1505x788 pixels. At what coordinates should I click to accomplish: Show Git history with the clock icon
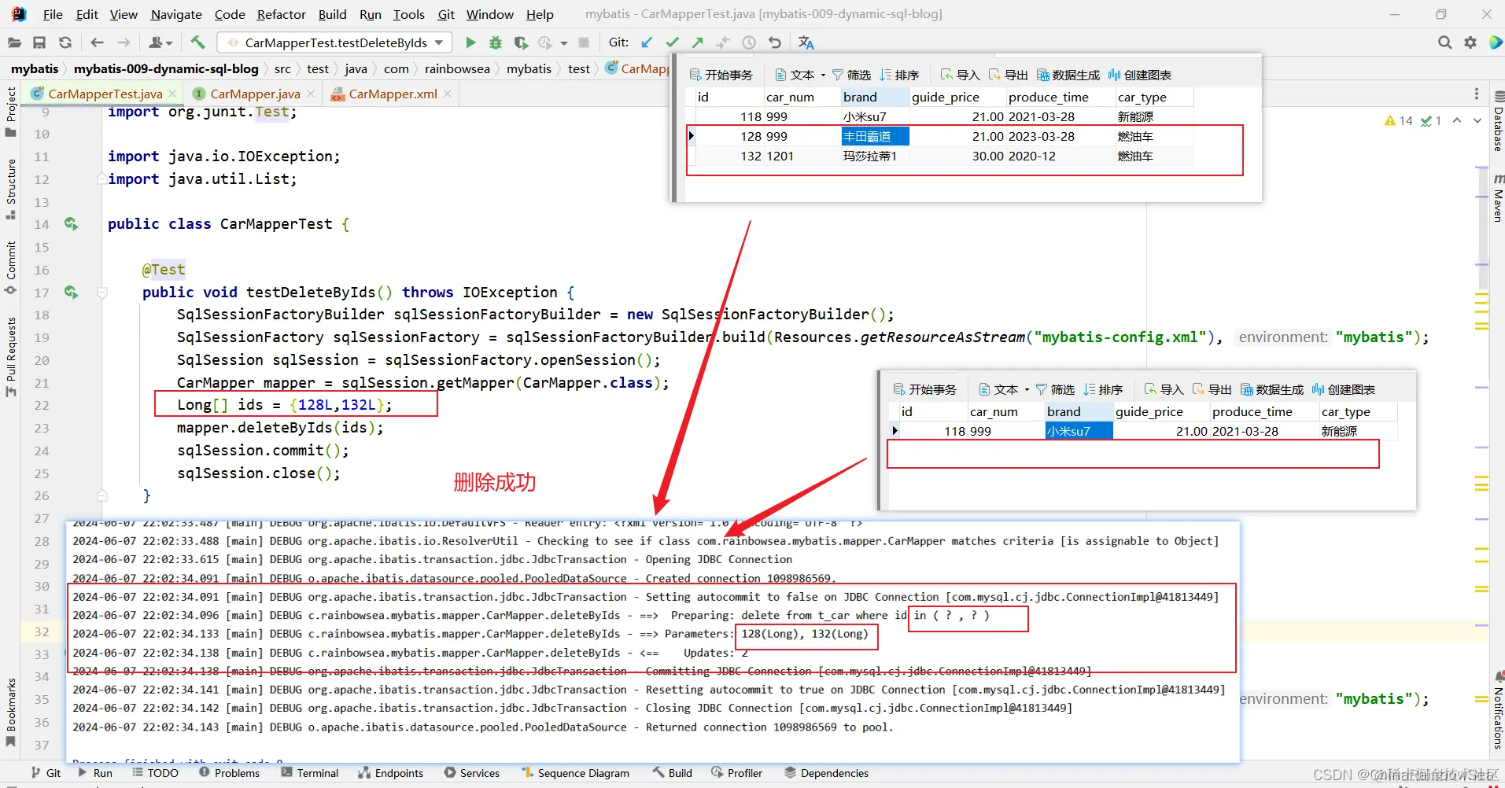[749, 42]
